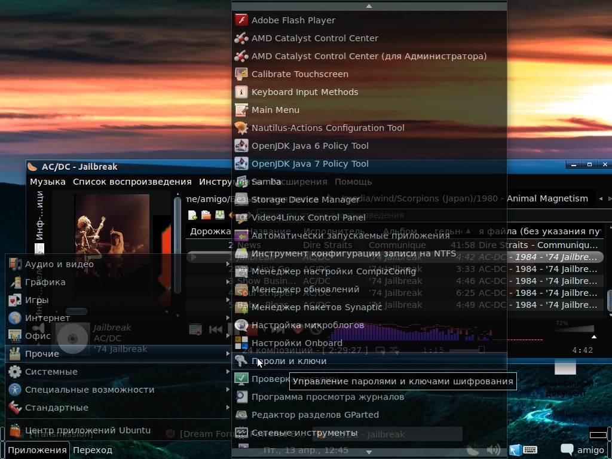Click the Безымянный документ desktop file
The image size is (612, 459).
pos(565,377)
